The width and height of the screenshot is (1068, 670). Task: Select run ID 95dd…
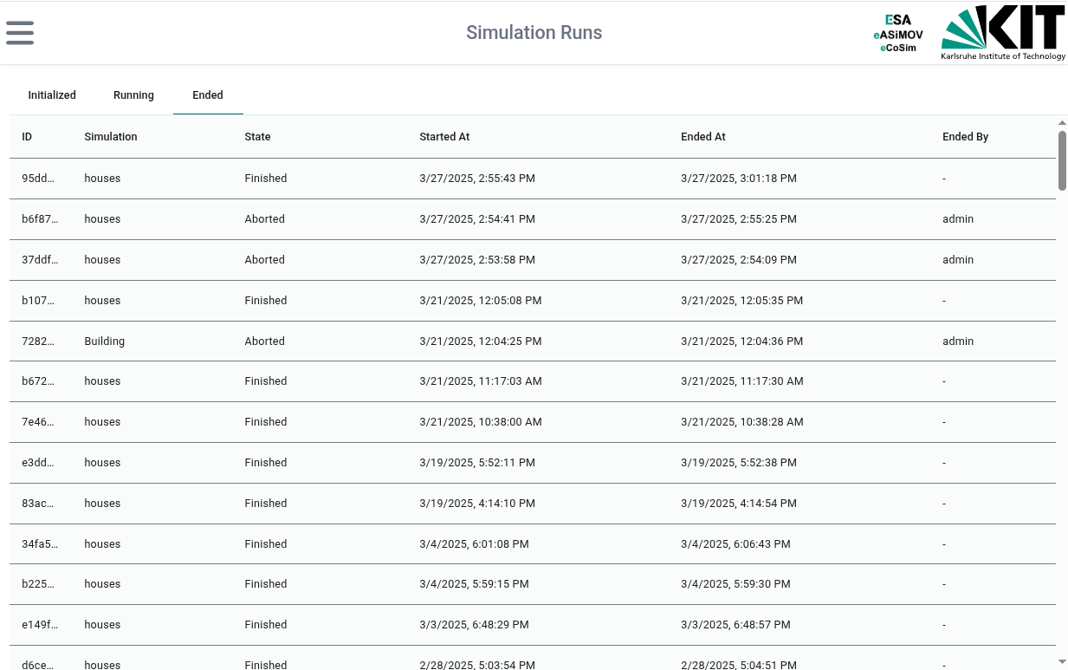click(38, 179)
